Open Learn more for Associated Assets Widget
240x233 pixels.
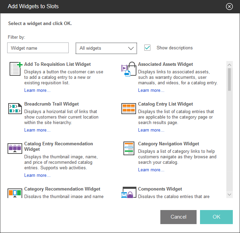tap(151, 90)
